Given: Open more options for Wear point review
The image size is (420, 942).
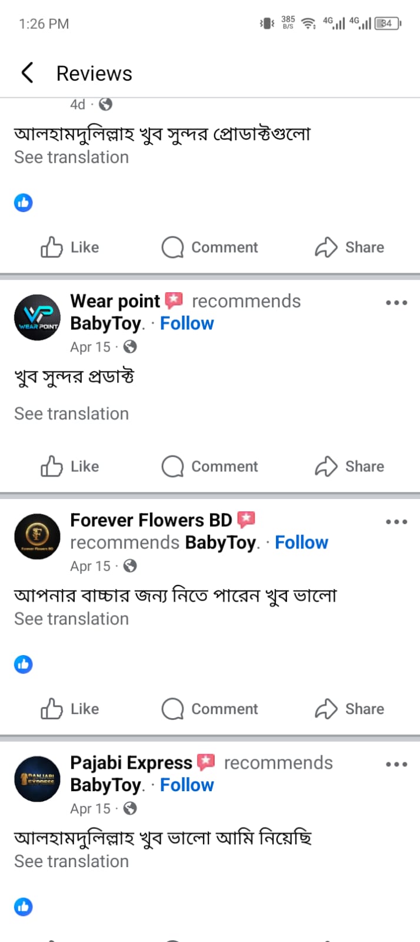Looking at the screenshot, I should (396, 303).
